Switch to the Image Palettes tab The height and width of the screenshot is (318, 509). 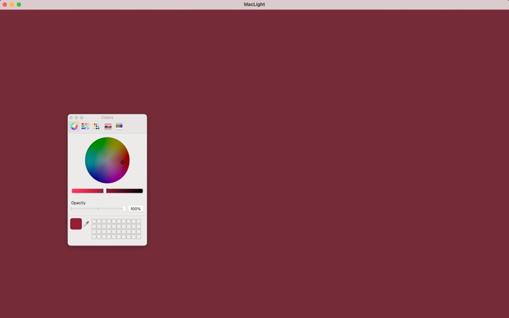[x=108, y=126]
